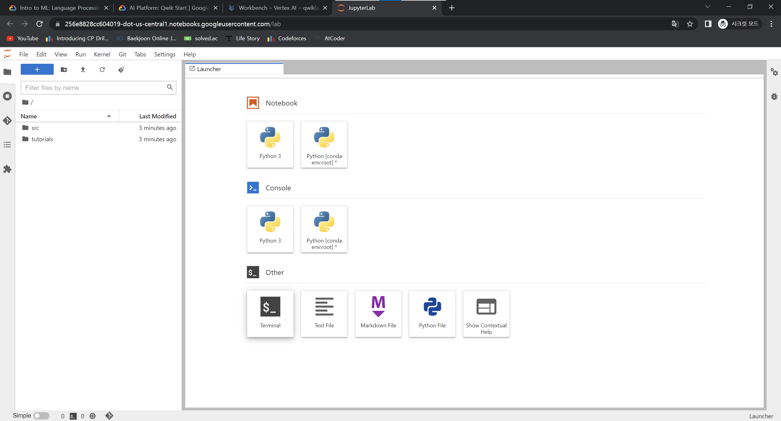Viewport: 781px width, 421px height.
Task: Toggle Name column sort order arrow
Action: pyautogui.click(x=109, y=116)
